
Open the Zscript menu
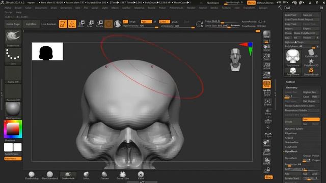(8, 12)
